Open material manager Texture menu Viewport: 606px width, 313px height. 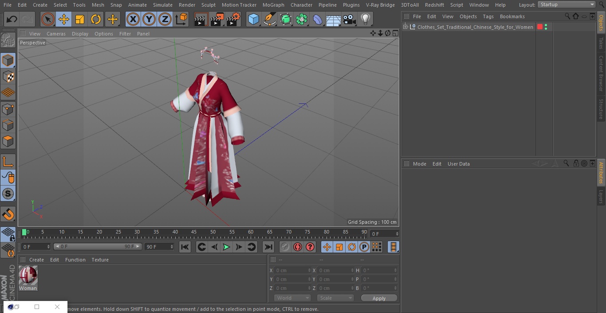pos(100,260)
